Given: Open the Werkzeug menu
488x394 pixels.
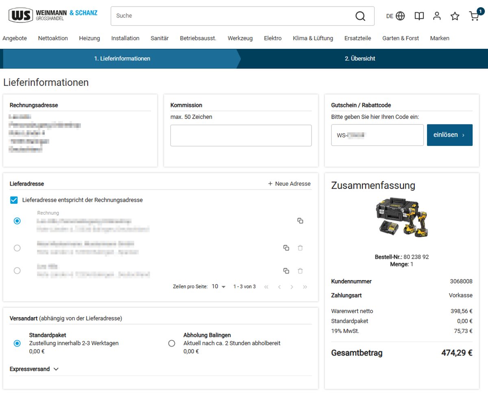Looking at the screenshot, I should [x=240, y=38].
